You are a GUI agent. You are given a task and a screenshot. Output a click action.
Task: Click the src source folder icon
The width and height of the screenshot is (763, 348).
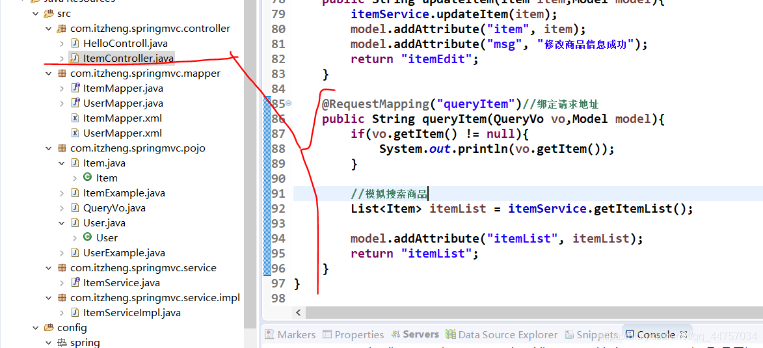pos(49,14)
